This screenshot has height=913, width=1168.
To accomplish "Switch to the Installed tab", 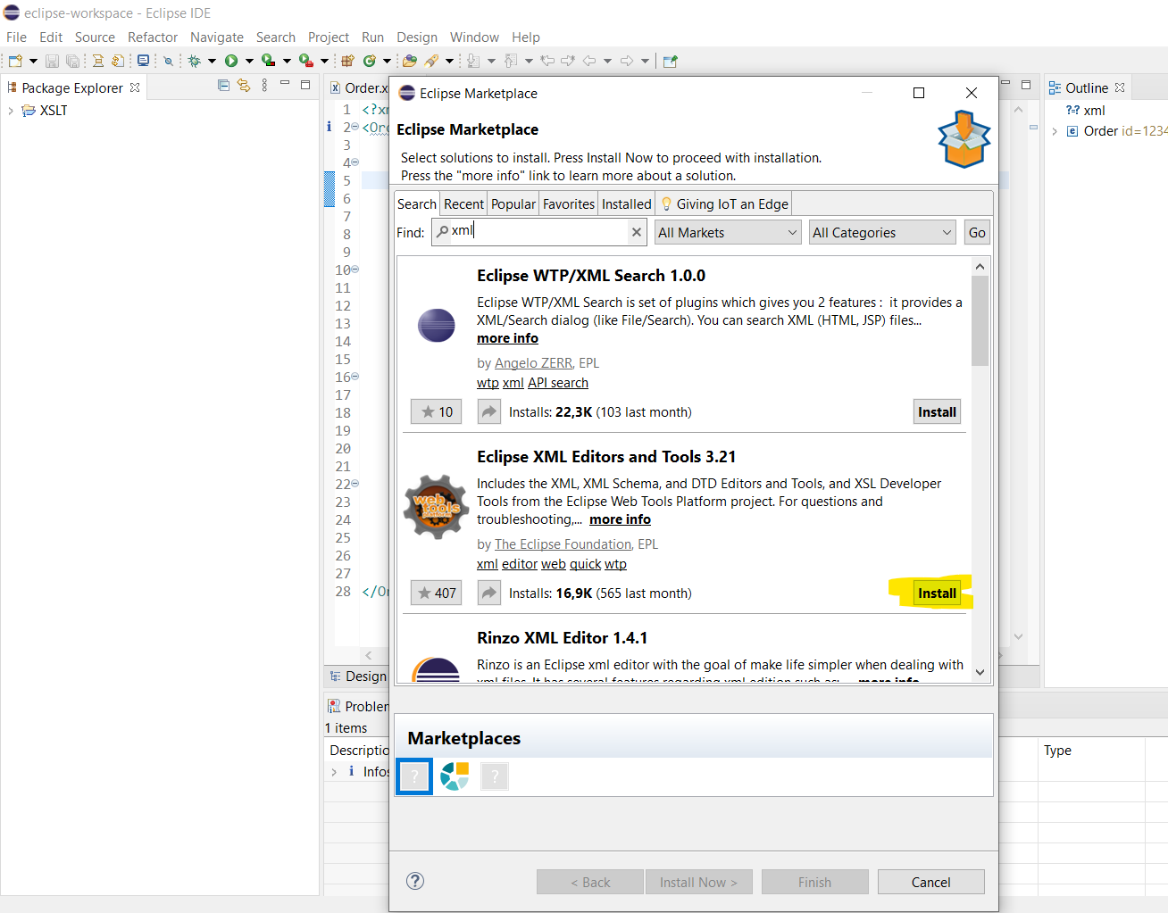I will (x=626, y=203).
